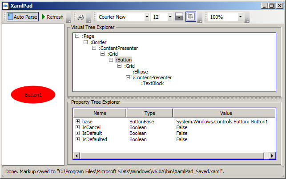
Task: Select the :Ellipse tree item
Action: 140,71
